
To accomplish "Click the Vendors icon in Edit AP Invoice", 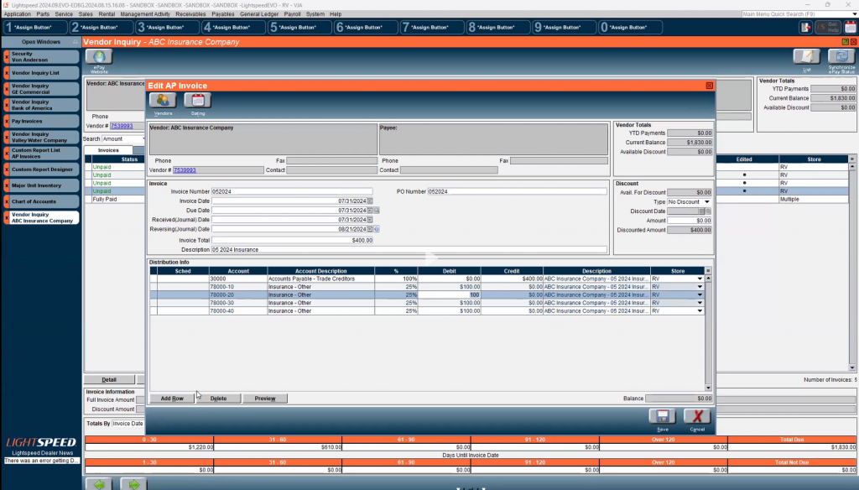I will 162,101.
